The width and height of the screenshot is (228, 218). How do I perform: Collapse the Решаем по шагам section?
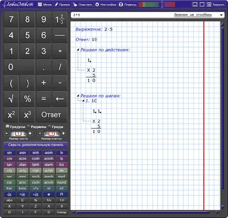(78, 96)
